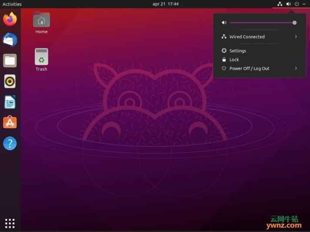Click the Trash label text
Image resolution: width=310 pixels, height=232 pixels.
coord(41,69)
